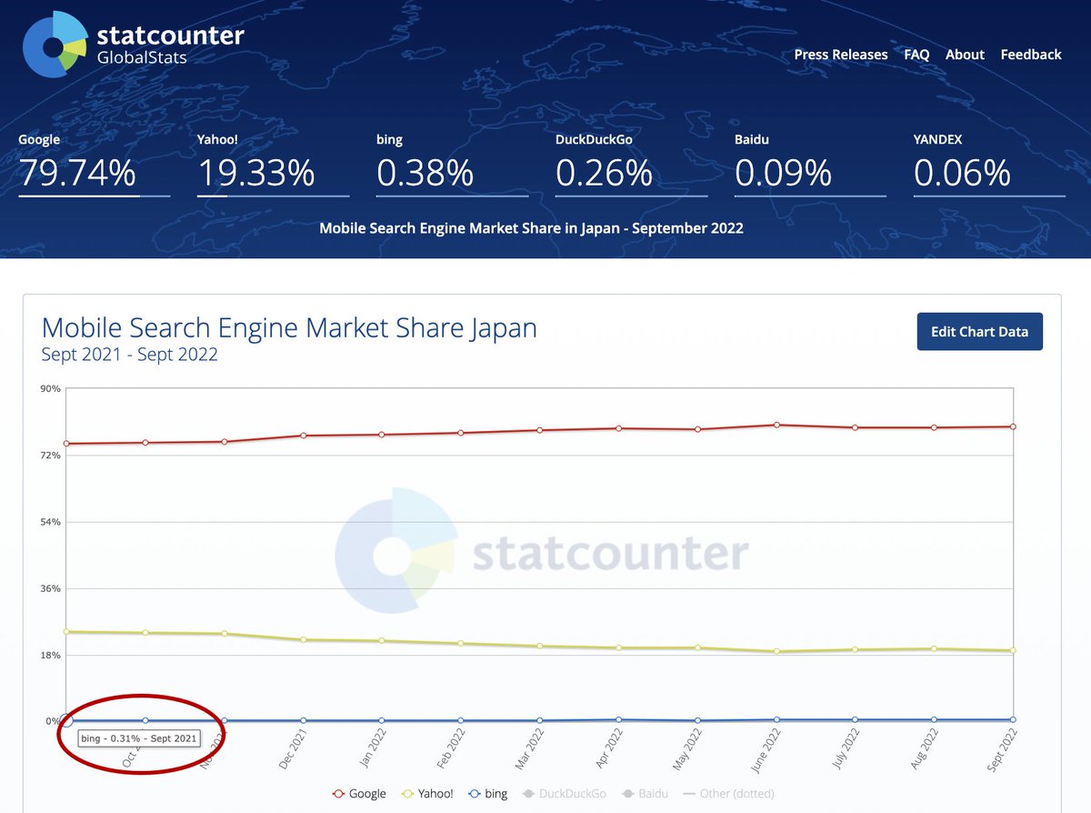This screenshot has width=1091, height=813.
Task: Click the Edit Chart Data button
Action: point(980,331)
